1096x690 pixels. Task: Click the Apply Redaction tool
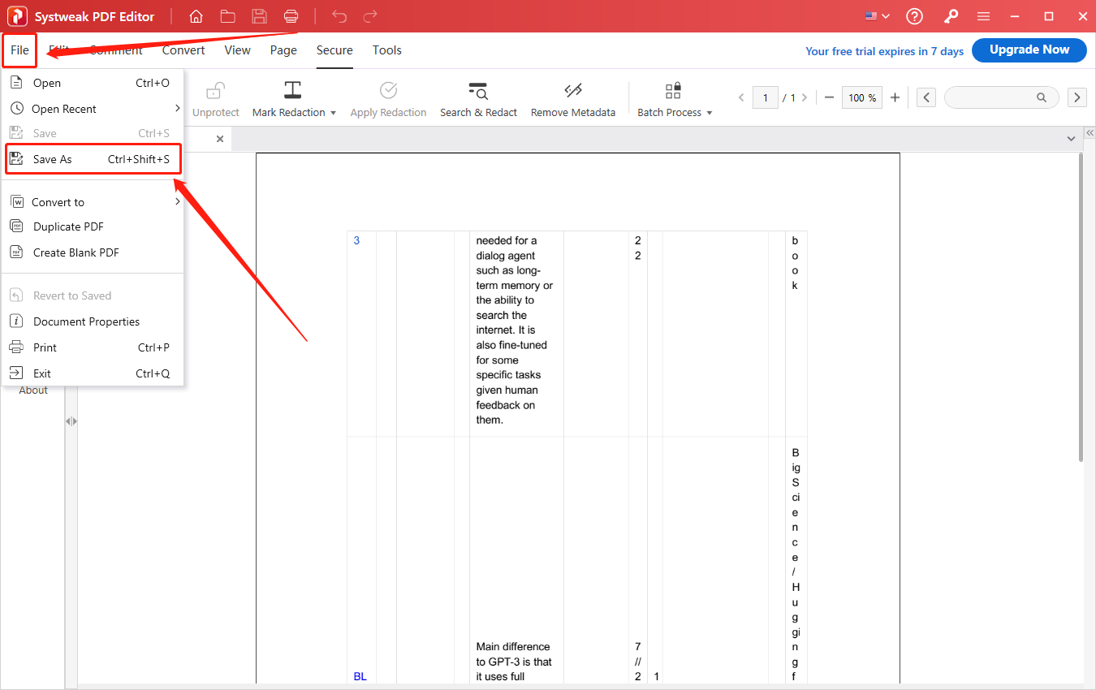tap(388, 99)
